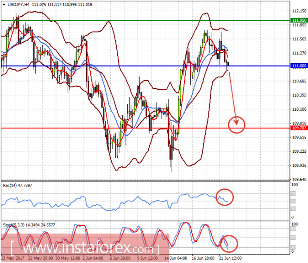Click the red 109.707 price label
The width and height of the screenshot is (308, 263).
(298, 128)
